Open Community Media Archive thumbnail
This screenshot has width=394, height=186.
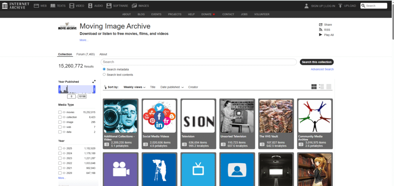coord(315,116)
